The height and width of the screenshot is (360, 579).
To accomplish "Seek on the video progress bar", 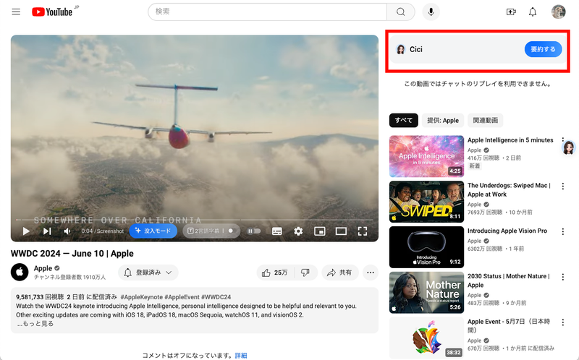I will click(195, 220).
